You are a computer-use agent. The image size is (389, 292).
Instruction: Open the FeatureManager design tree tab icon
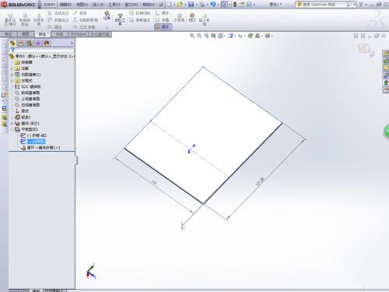[x=12, y=44]
